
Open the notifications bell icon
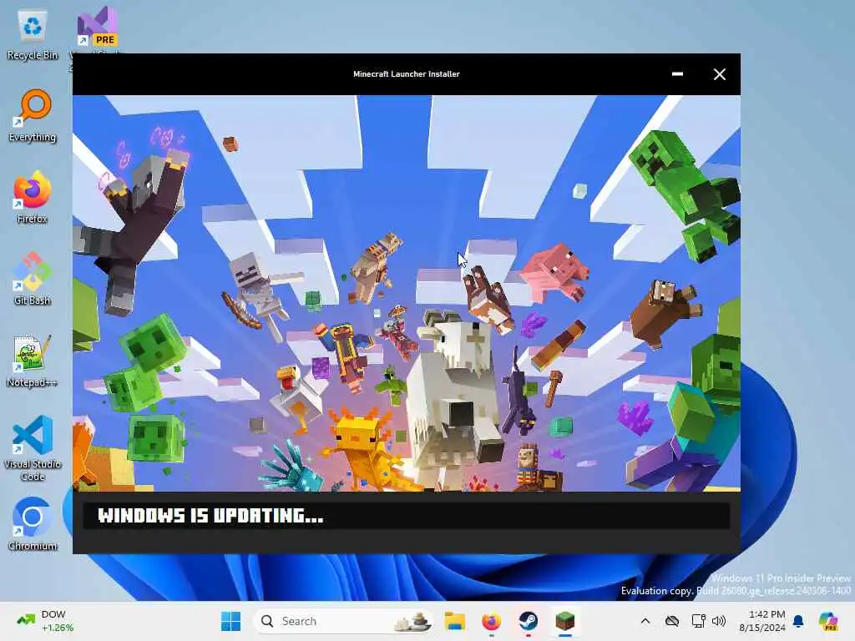pyautogui.click(x=798, y=621)
